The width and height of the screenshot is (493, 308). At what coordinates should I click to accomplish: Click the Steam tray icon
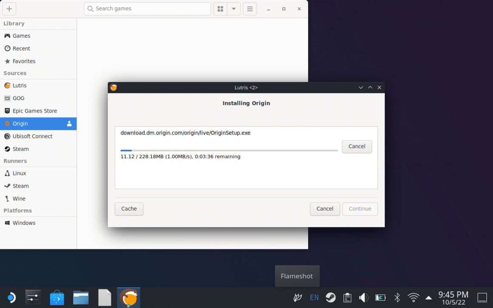click(331, 297)
